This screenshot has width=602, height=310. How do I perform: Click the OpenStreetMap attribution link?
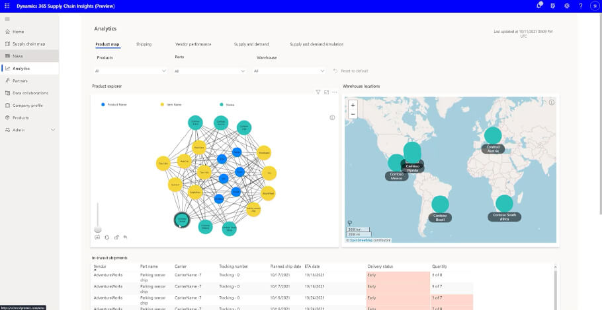click(363, 240)
